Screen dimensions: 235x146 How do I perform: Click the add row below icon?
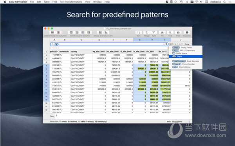tap(77, 32)
